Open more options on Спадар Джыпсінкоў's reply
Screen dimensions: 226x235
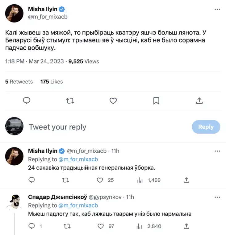click(217, 197)
